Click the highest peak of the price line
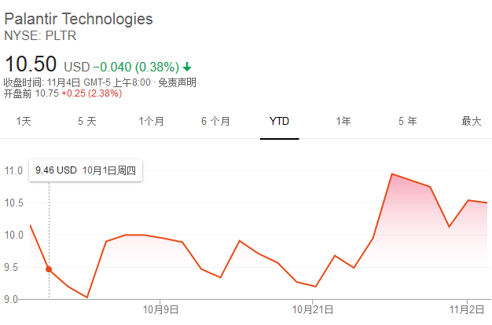Viewport: 492px width, 325px height. pyautogui.click(x=391, y=174)
